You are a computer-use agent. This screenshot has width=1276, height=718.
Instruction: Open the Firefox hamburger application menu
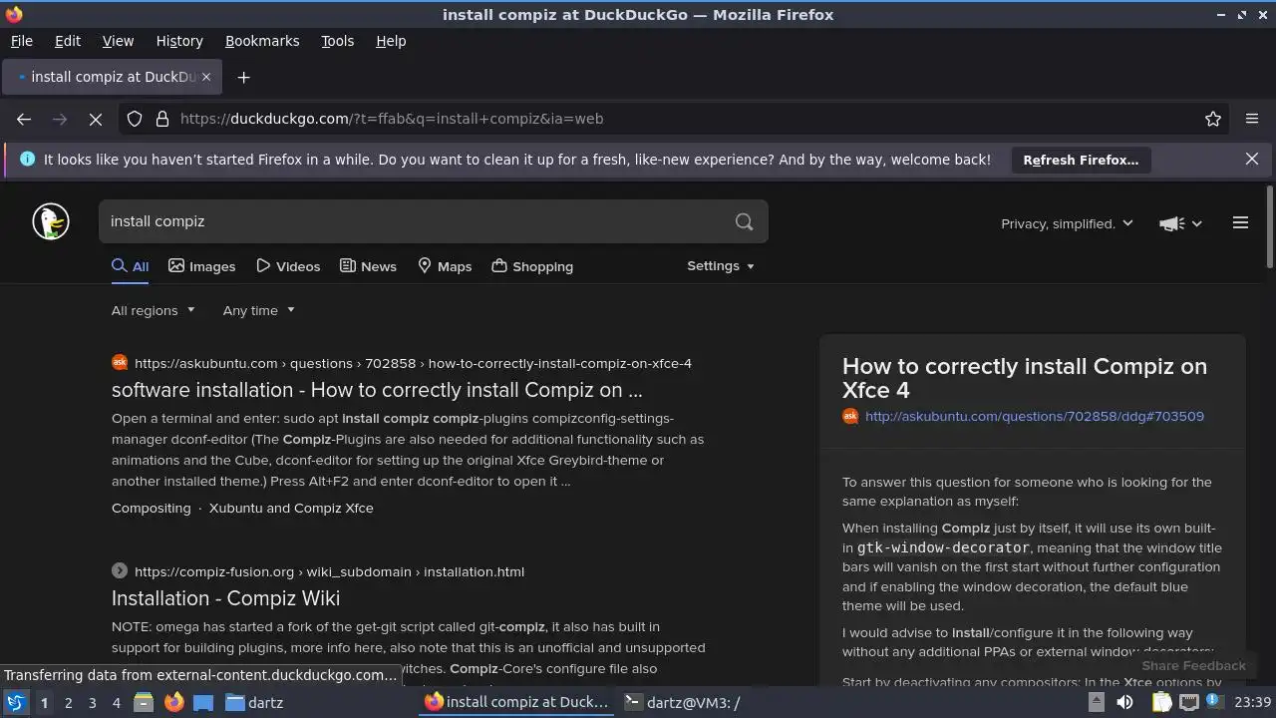(x=1252, y=119)
